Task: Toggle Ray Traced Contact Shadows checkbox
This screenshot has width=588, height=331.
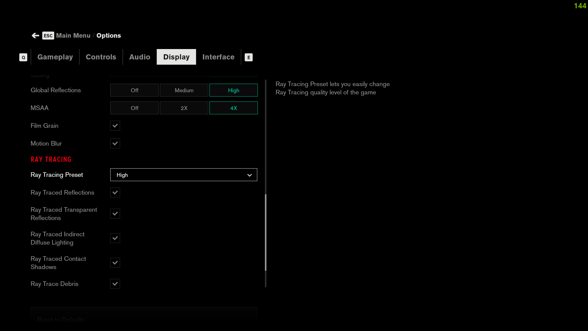Action: coord(115,263)
